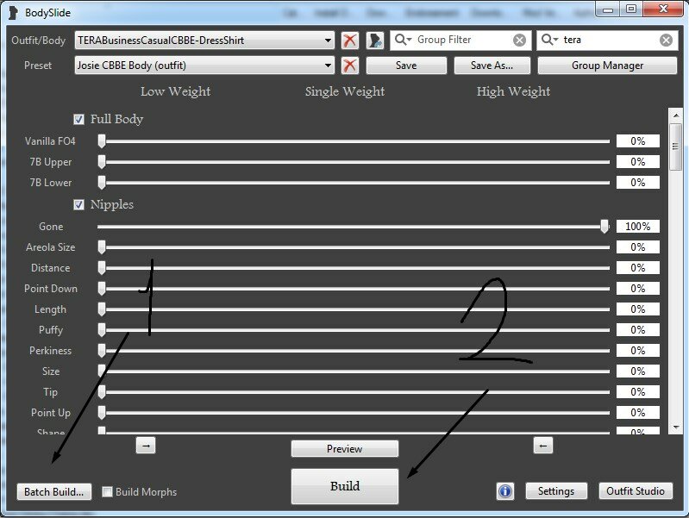
Task: Click the Vanilla FO4 slider handle
Action: (102, 141)
